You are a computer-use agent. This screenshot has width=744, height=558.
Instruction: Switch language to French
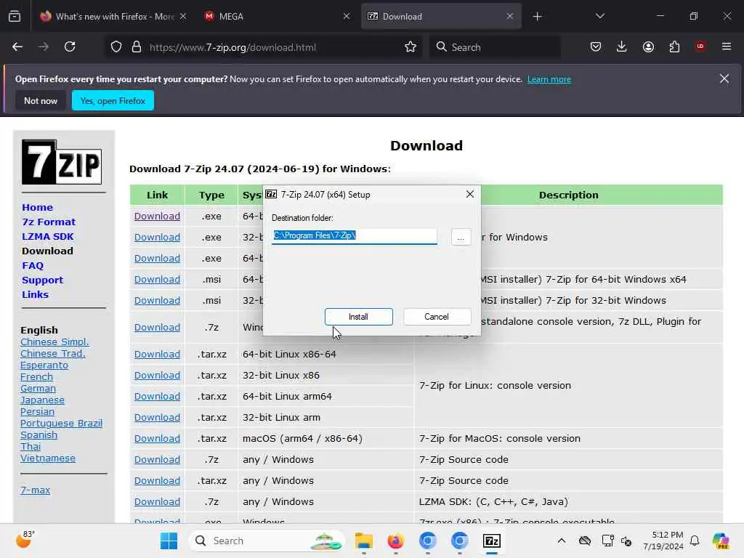(x=36, y=377)
